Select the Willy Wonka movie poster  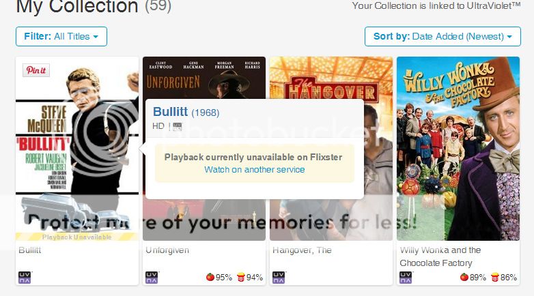[458, 149]
